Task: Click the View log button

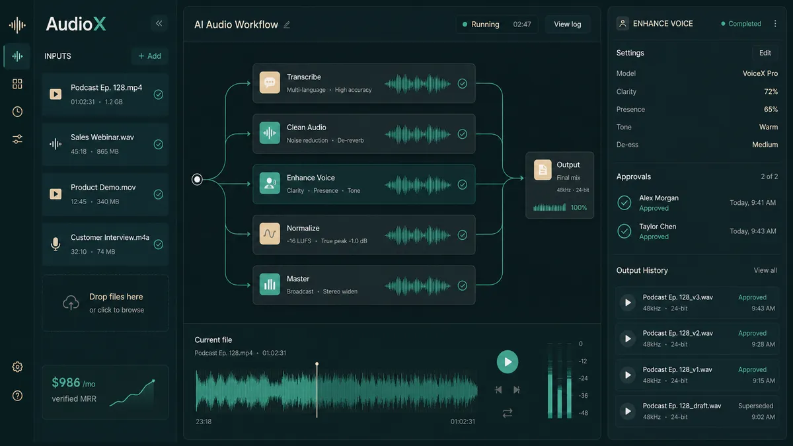Action: pos(568,24)
